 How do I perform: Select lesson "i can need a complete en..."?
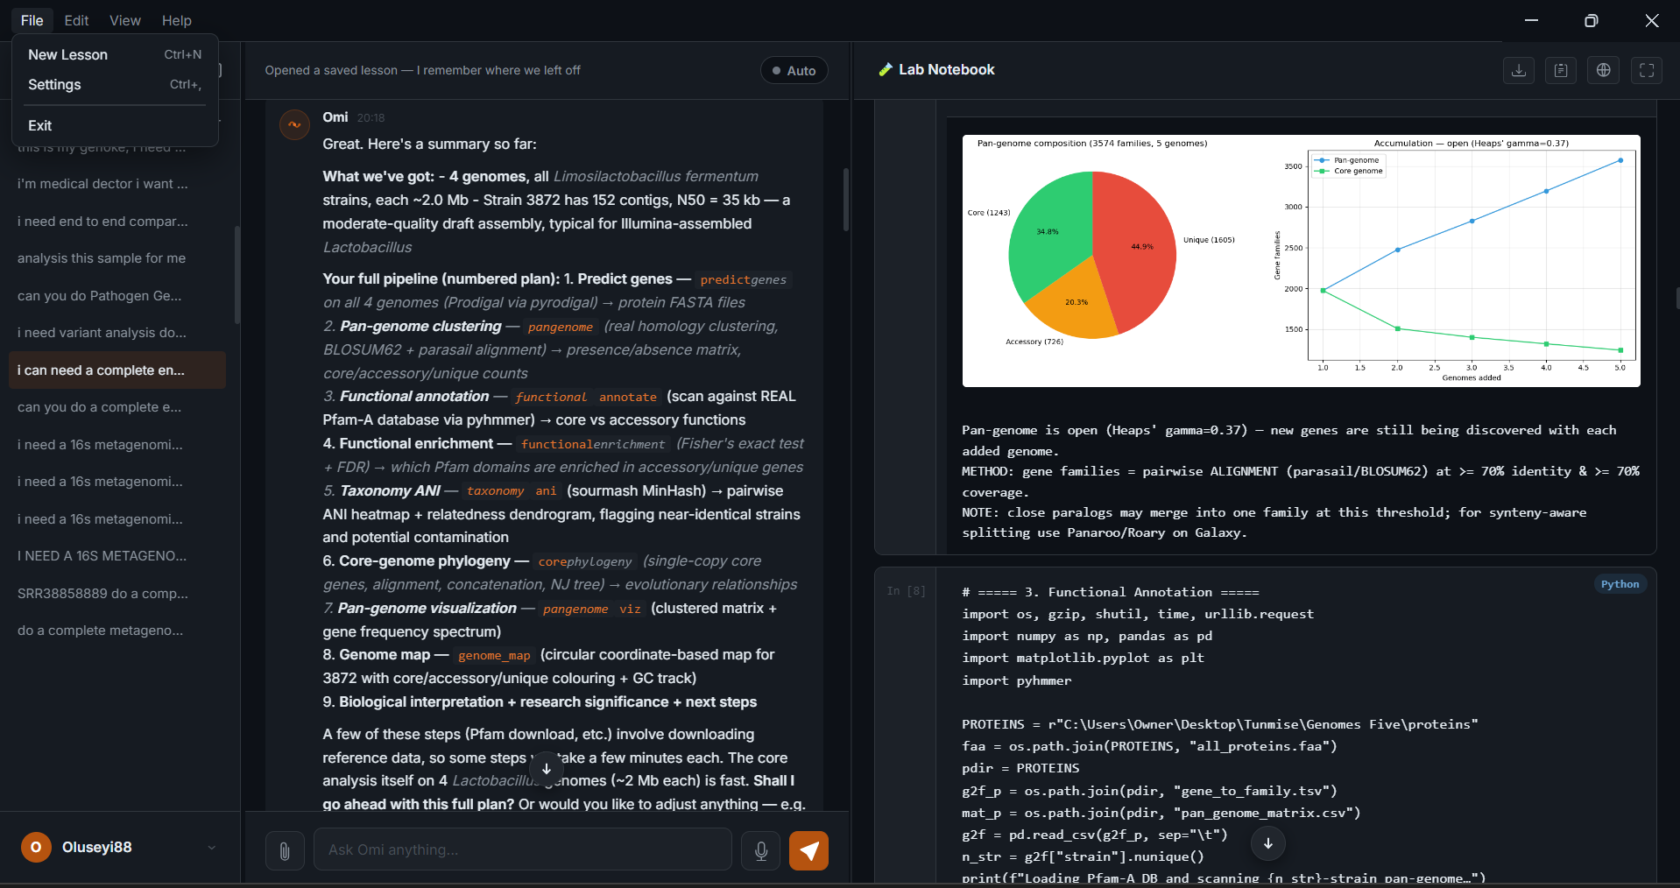click(117, 370)
